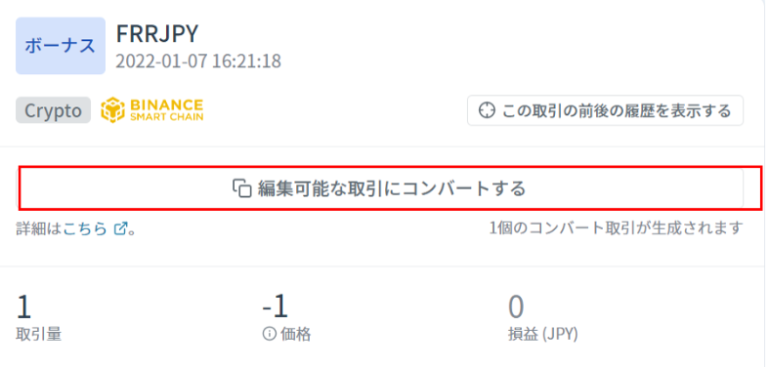Click the FRRJPY pair title
769x367 pixels.
(x=157, y=34)
